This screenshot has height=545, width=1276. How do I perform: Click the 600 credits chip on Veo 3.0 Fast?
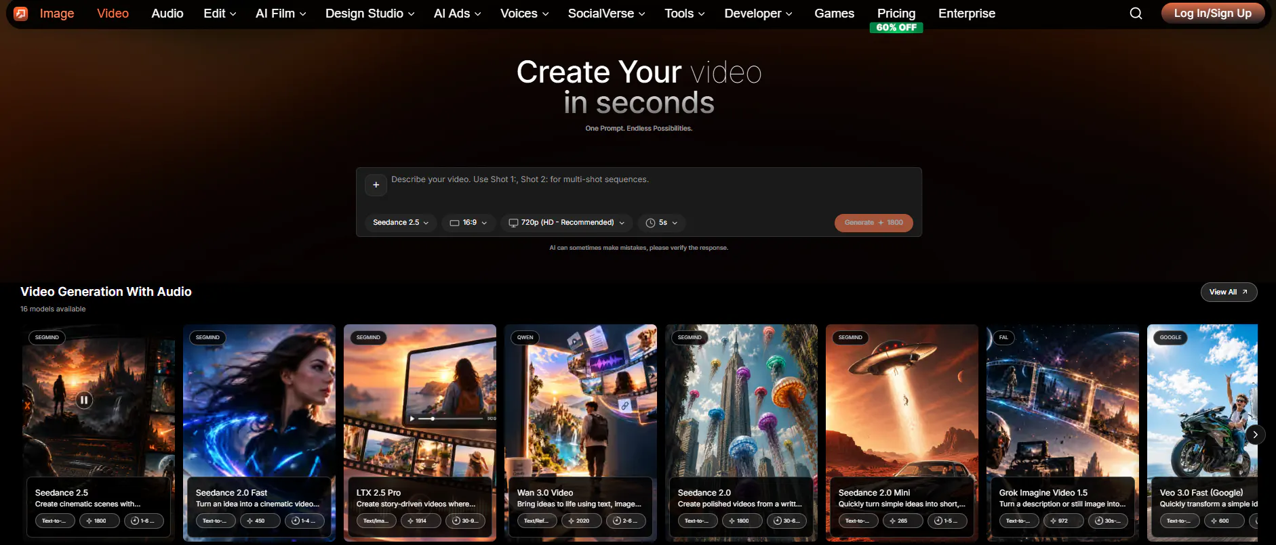click(x=1224, y=521)
